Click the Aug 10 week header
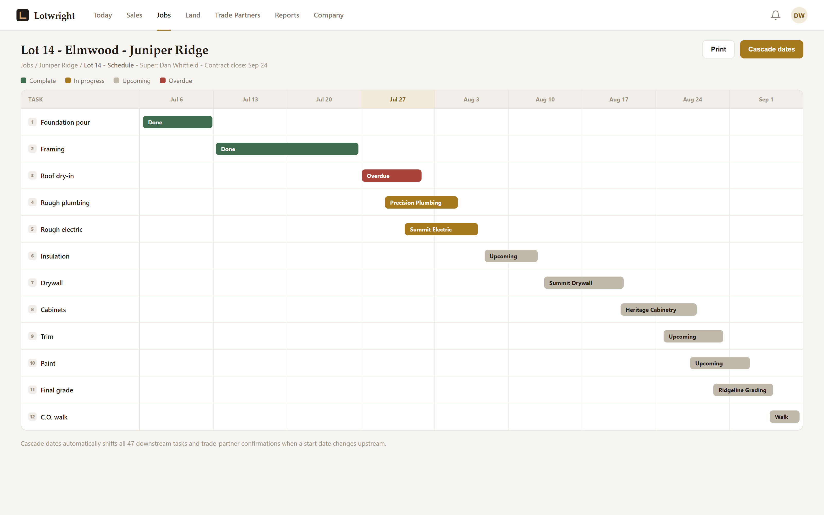 coord(545,99)
